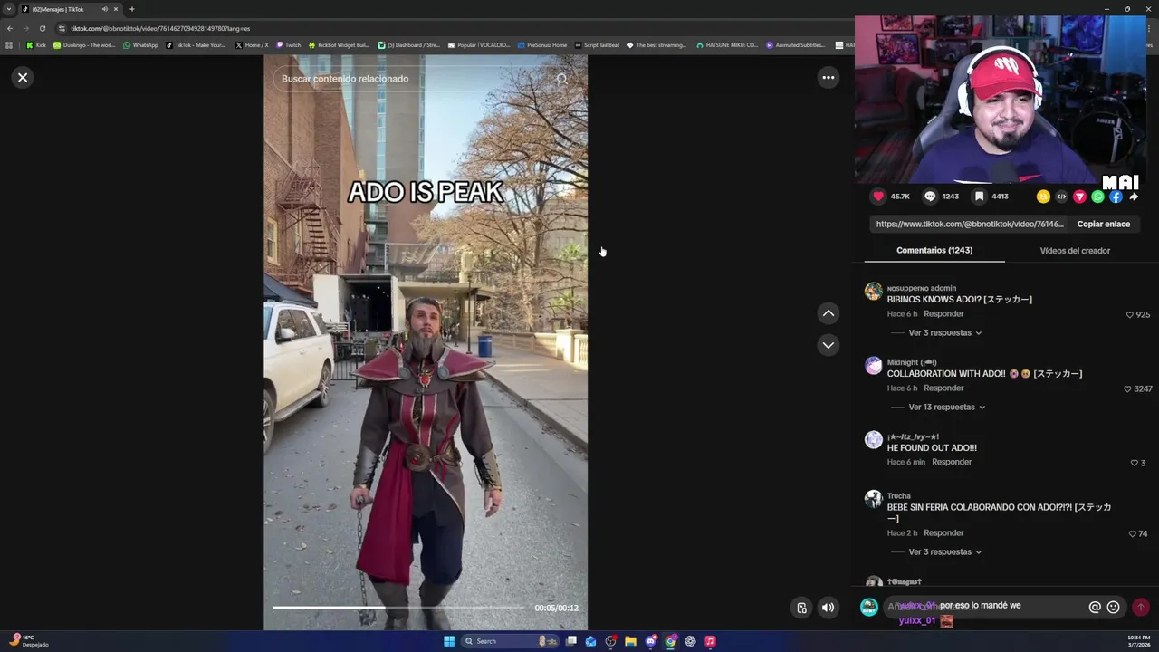Close the TikTok video viewer with the X
The width and height of the screenshot is (1159, 652).
(x=23, y=78)
